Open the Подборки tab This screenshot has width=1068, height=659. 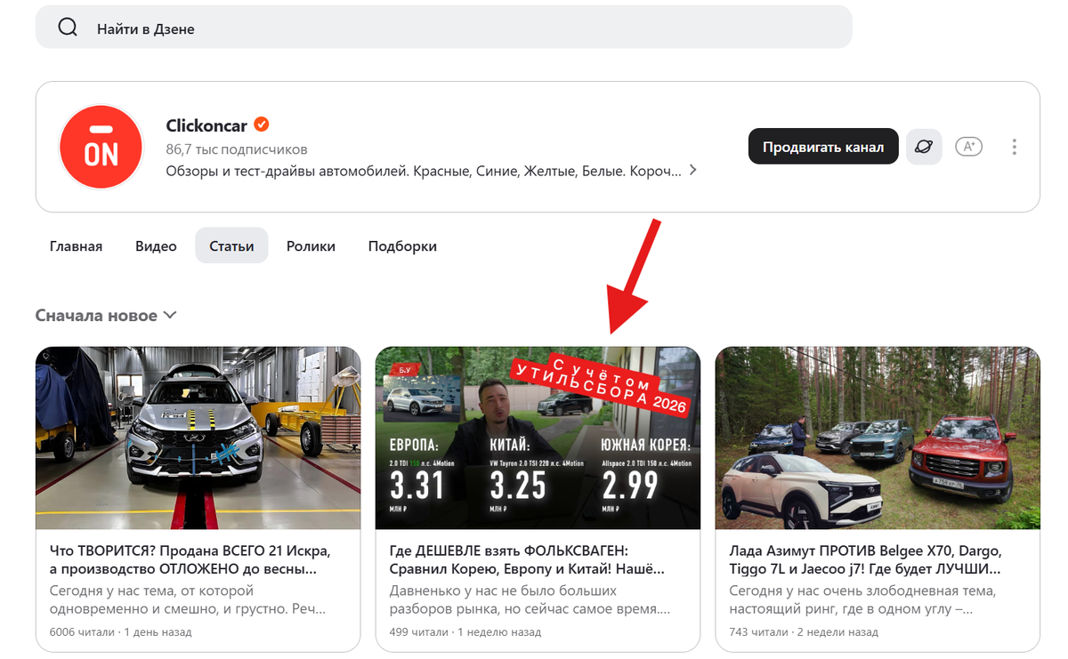coord(402,246)
